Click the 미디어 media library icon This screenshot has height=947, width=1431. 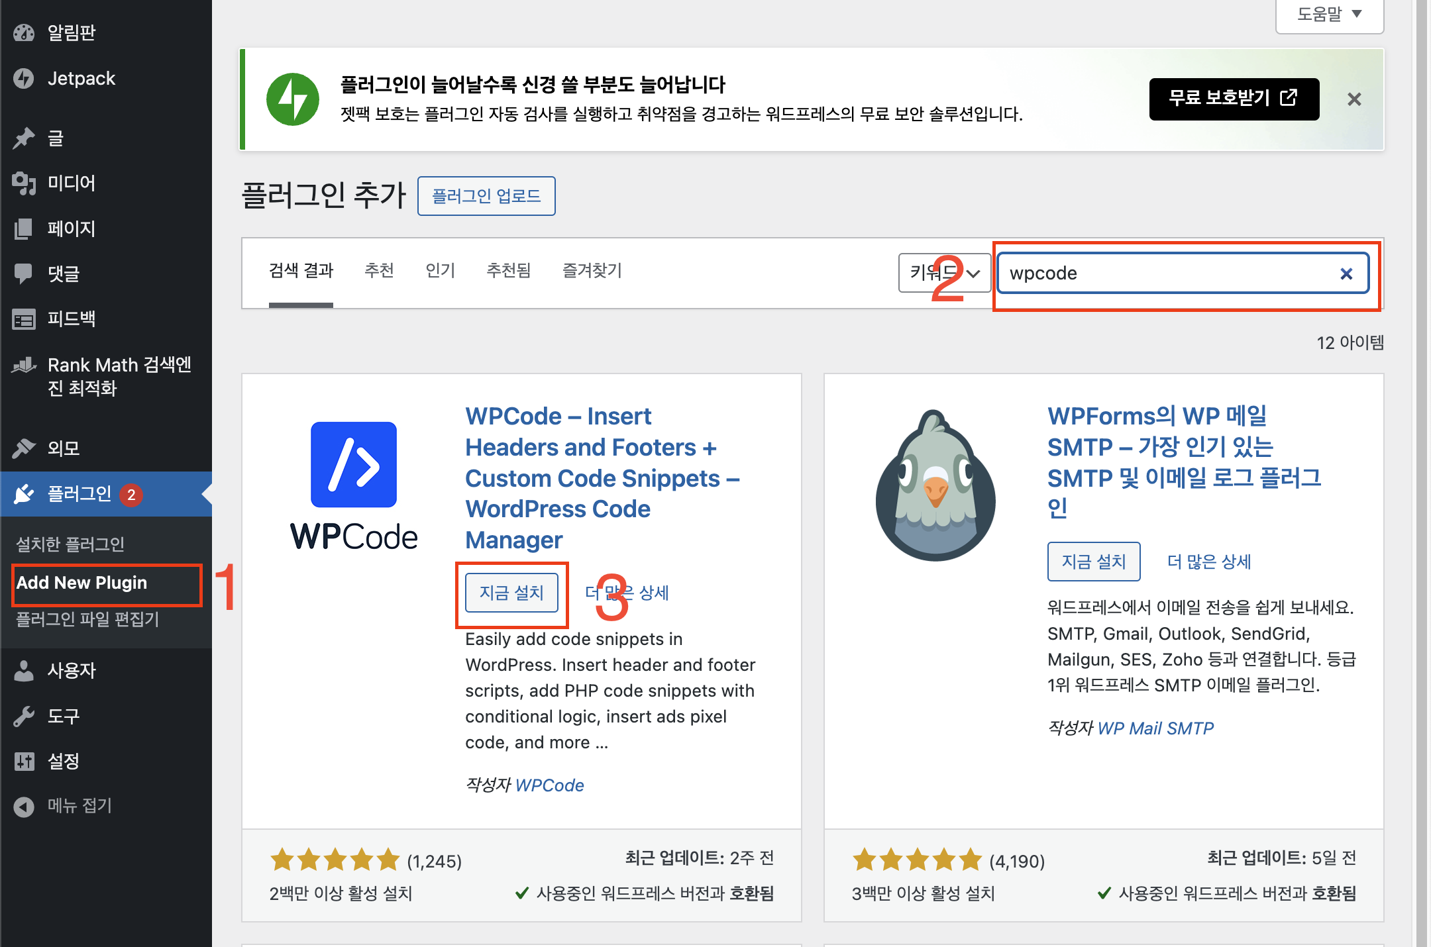click(x=24, y=183)
